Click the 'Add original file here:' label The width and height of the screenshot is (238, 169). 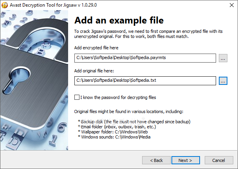coord(94,71)
